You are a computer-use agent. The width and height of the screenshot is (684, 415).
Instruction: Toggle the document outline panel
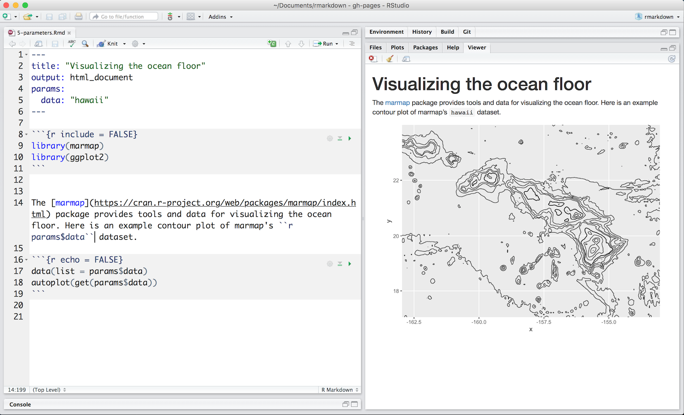[x=351, y=43]
